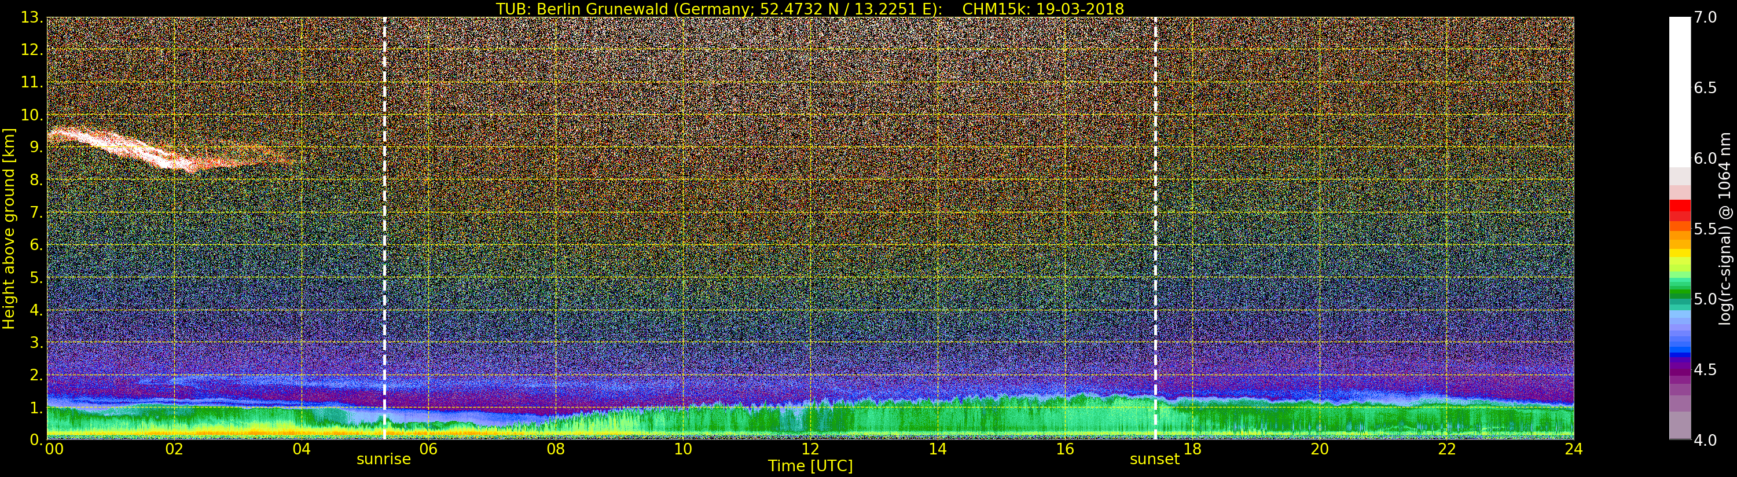The width and height of the screenshot is (1737, 477).
Task: Click the time tick label '14'
Action: 937,449
